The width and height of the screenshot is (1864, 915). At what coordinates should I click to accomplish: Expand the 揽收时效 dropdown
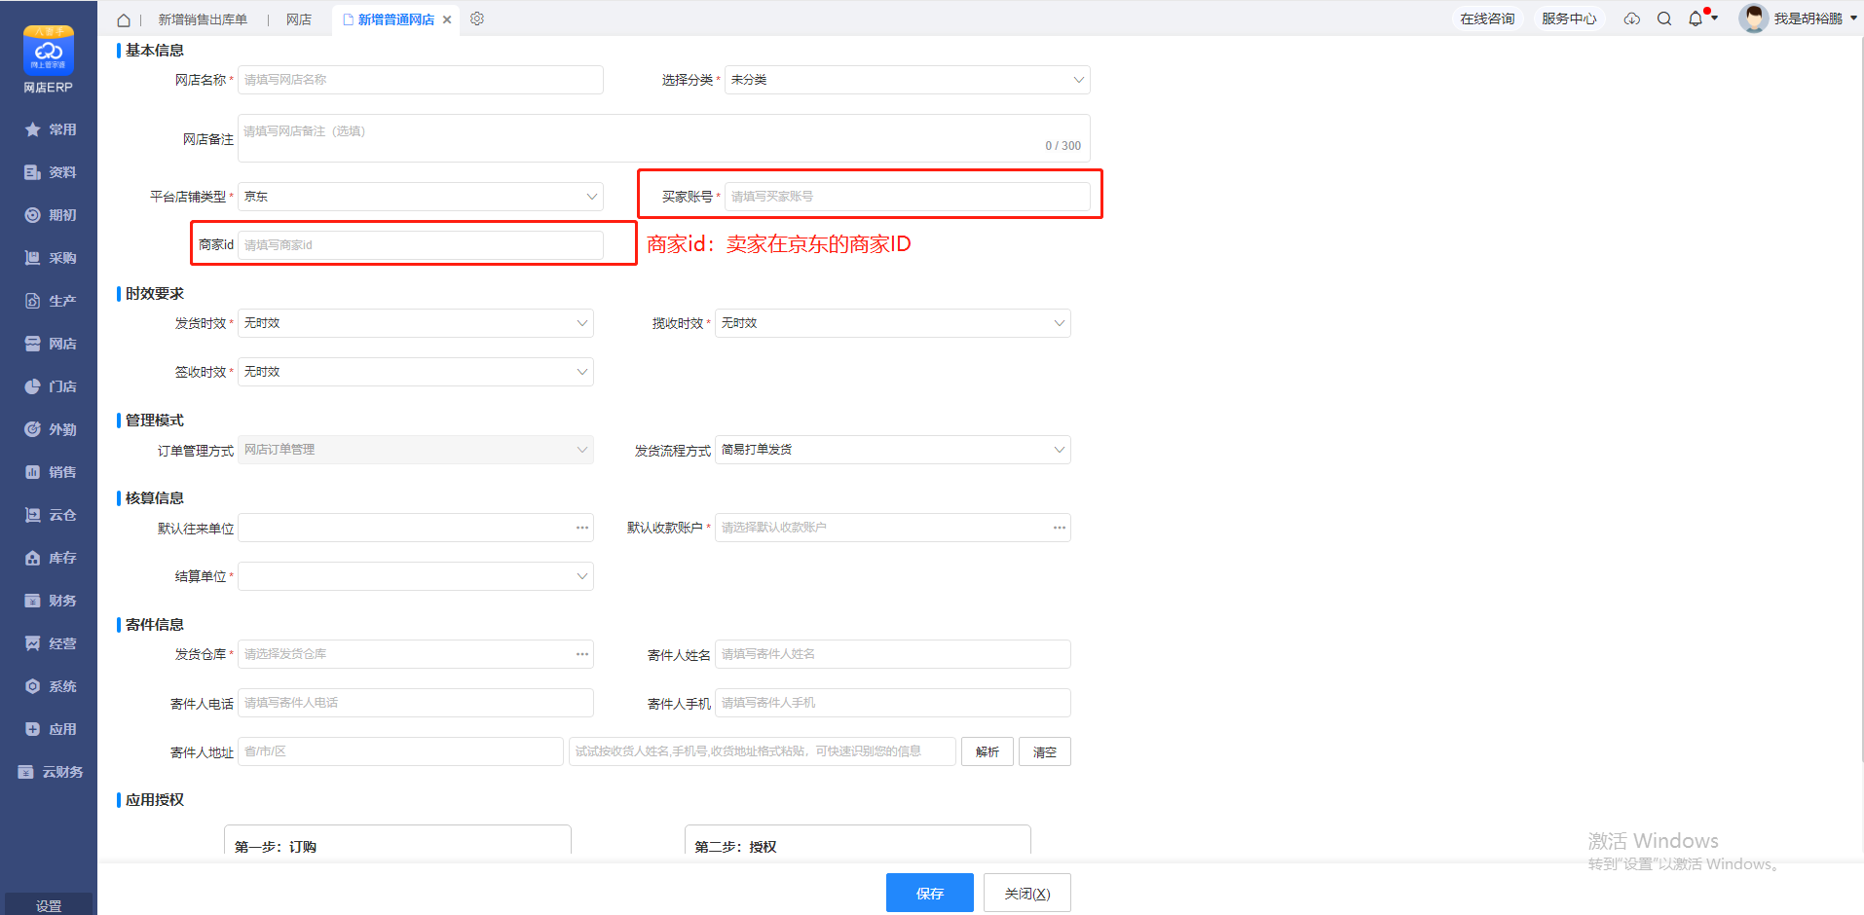(x=893, y=323)
